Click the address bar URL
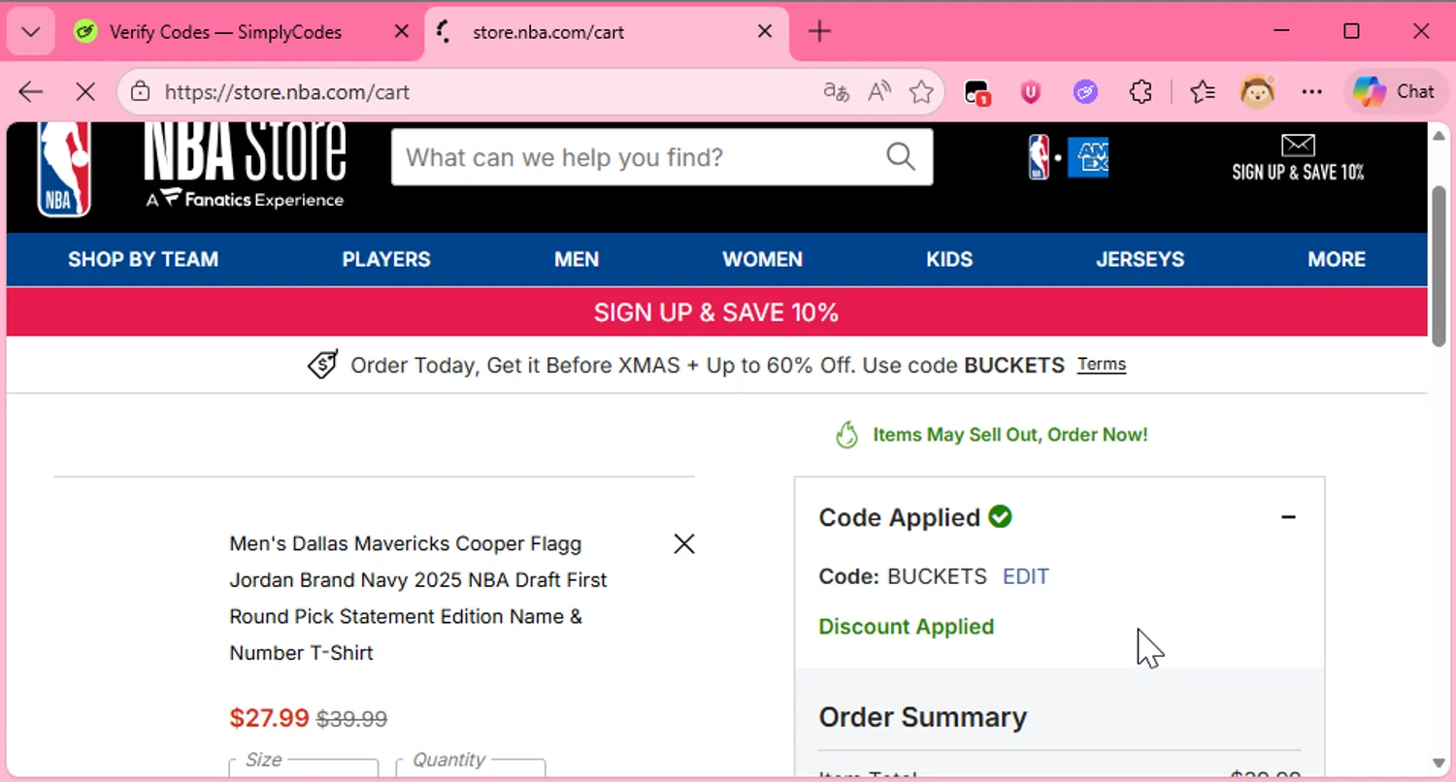The image size is (1456, 782). click(287, 92)
